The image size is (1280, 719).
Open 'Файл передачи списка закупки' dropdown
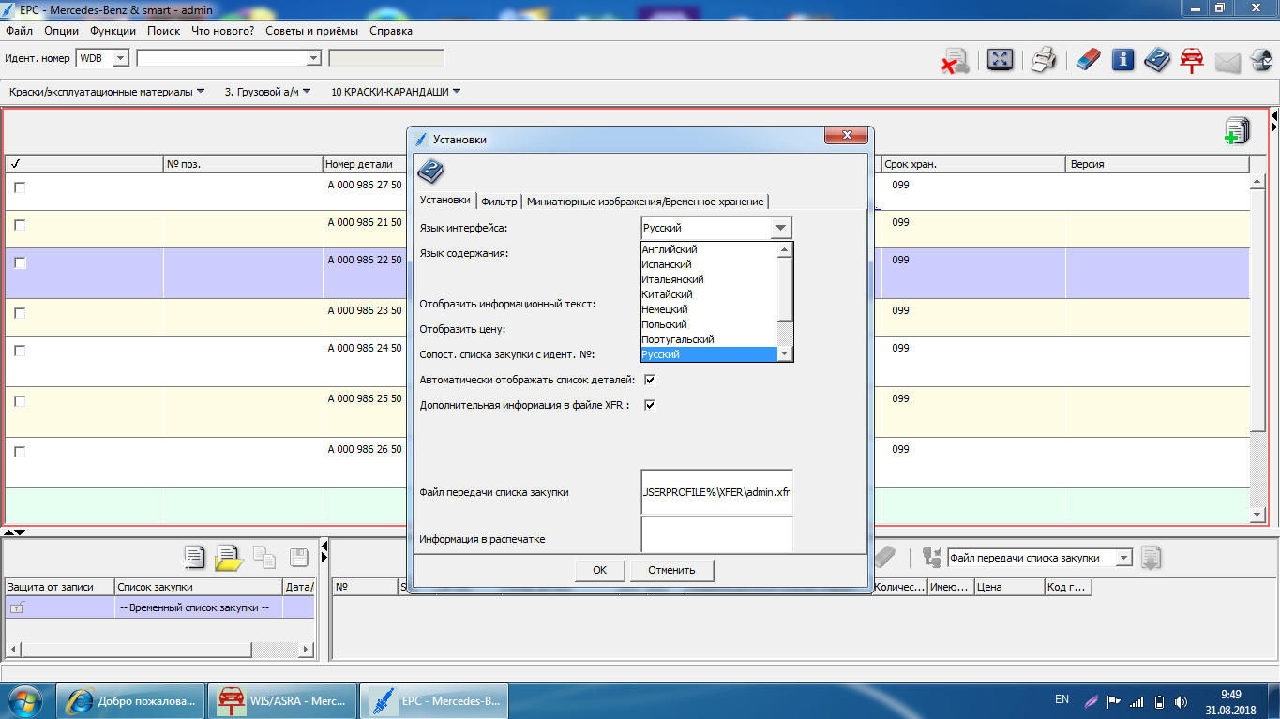tap(1122, 558)
